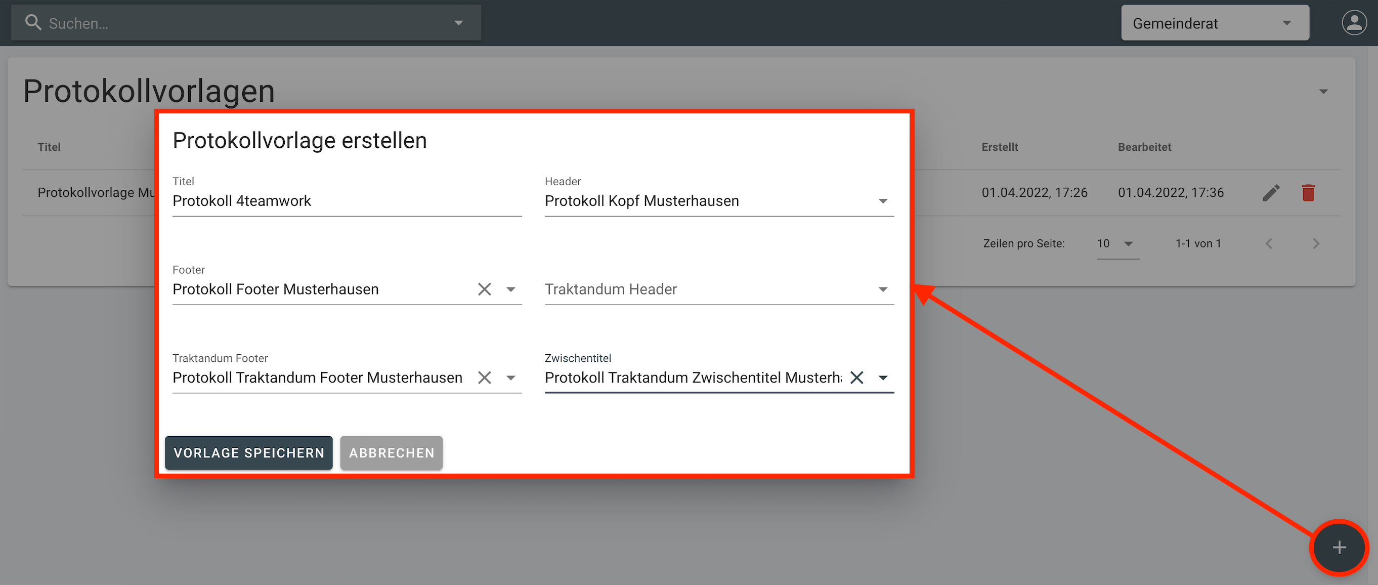Sort by Erstellt column header
Image resolution: width=1378 pixels, height=585 pixels.
pyautogui.click(x=999, y=147)
